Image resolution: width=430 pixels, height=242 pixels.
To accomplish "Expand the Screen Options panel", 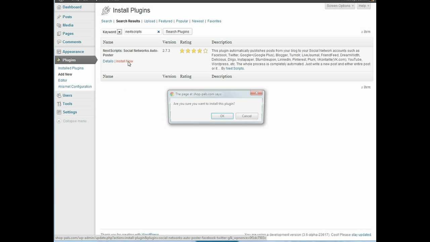I will 340,6.
